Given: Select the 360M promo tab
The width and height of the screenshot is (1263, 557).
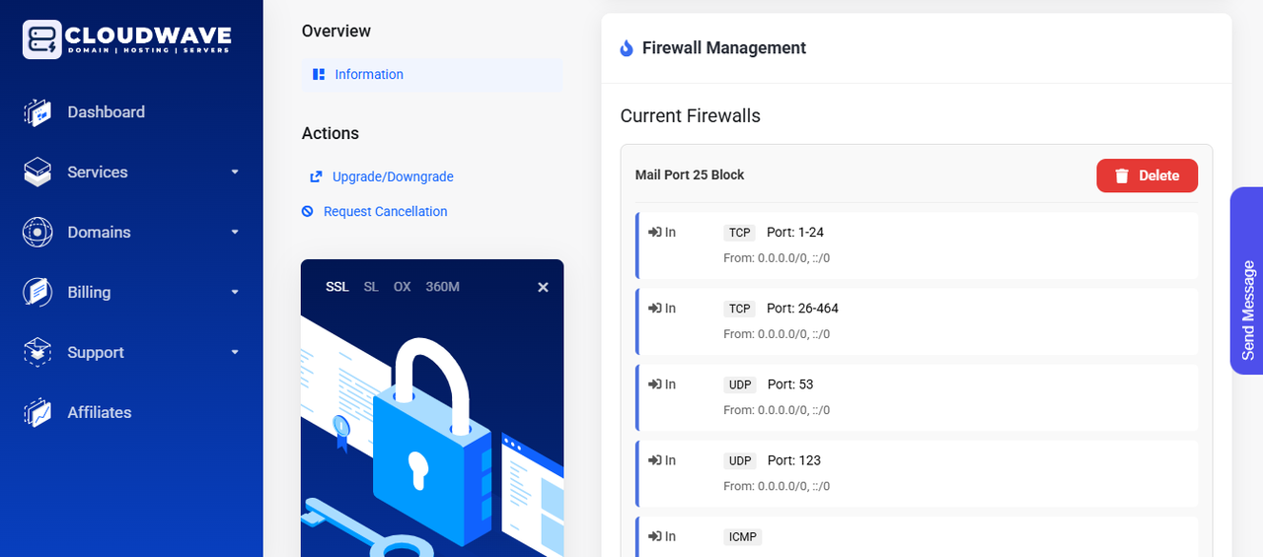Looking at the screenshot, I should (x=443, y=287).
